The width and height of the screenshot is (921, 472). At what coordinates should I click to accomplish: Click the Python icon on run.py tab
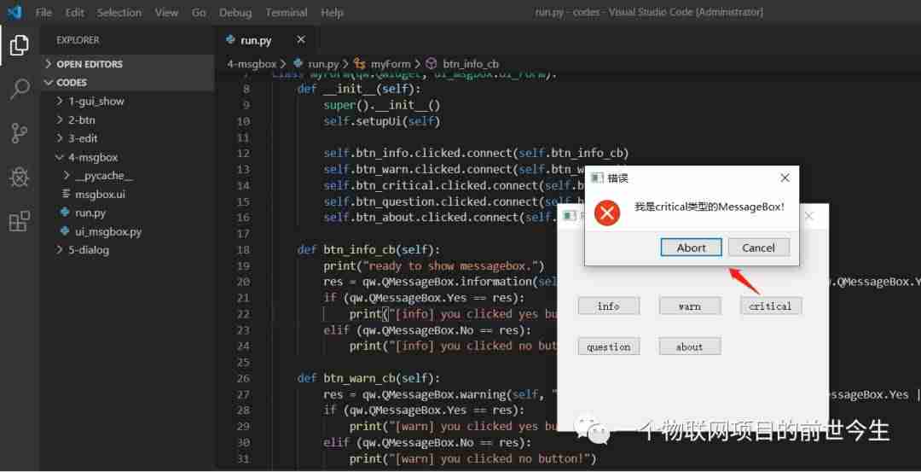[231, 40]
